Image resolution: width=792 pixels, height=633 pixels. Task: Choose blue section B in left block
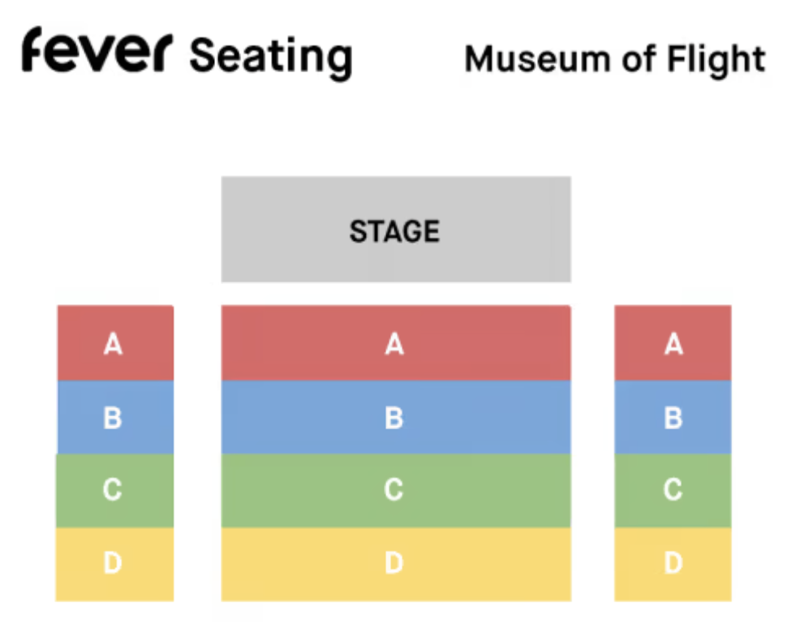(x=114, y=417)
